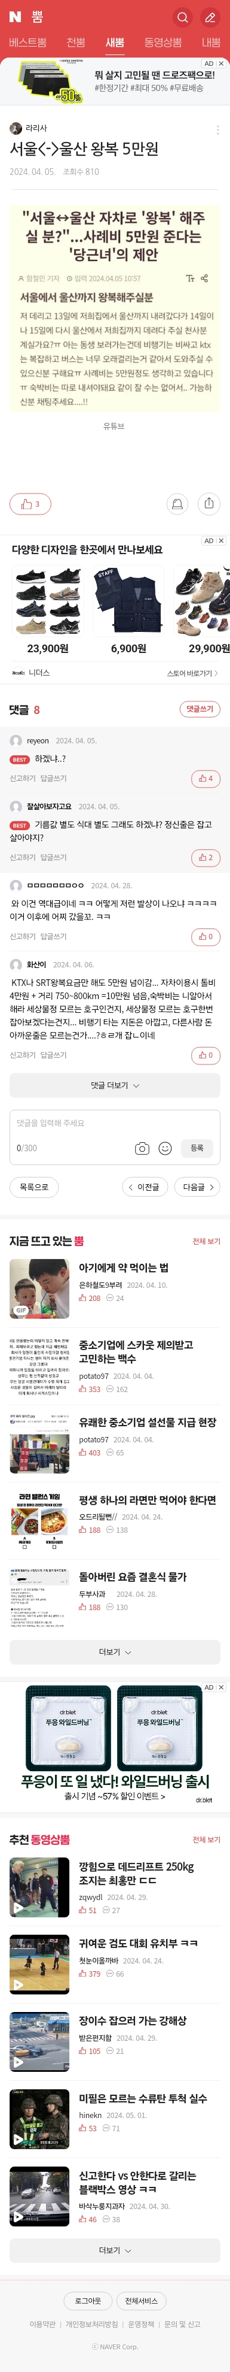Tap the notification bell icon below post
The image size is (230, 2372).
pos(177,504)
